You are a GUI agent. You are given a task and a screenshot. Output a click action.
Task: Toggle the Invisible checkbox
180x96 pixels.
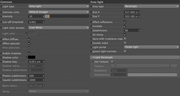click(x=125, y=26)
